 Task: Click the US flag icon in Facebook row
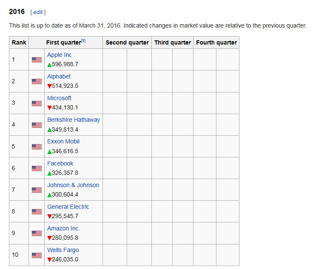pos(37,168)
